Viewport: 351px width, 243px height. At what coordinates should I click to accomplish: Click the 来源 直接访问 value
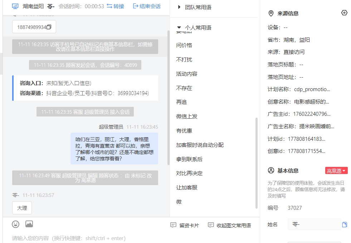(294, 52)
